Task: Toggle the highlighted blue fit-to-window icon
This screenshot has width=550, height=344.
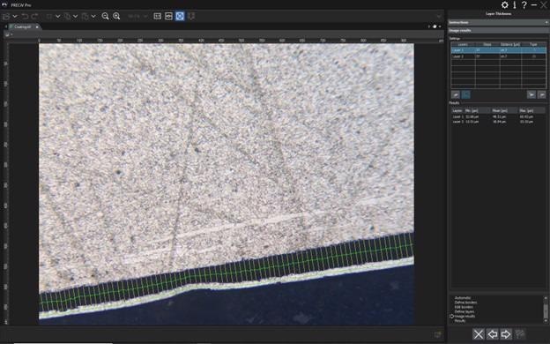Action: (x=180, y=16)
